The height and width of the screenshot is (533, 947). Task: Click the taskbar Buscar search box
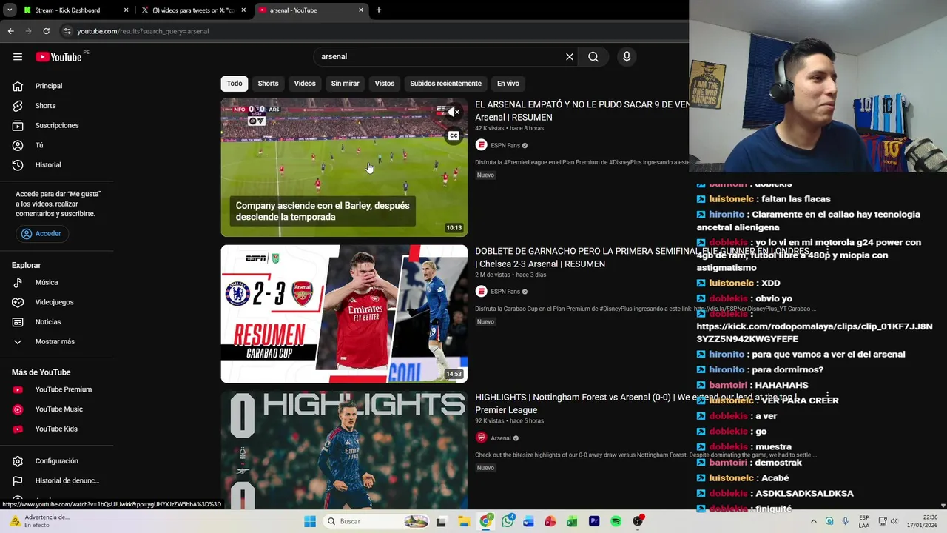(x=377, y=521)
